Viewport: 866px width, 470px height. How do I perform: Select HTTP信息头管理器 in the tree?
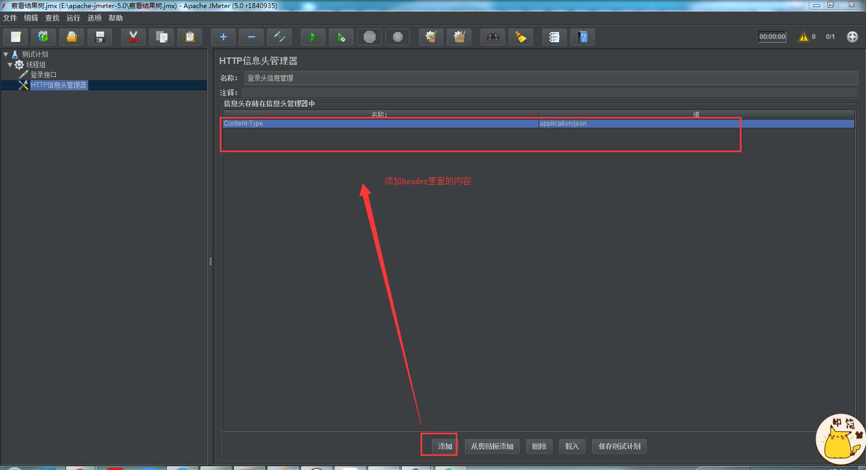click(x=58, y=85)
